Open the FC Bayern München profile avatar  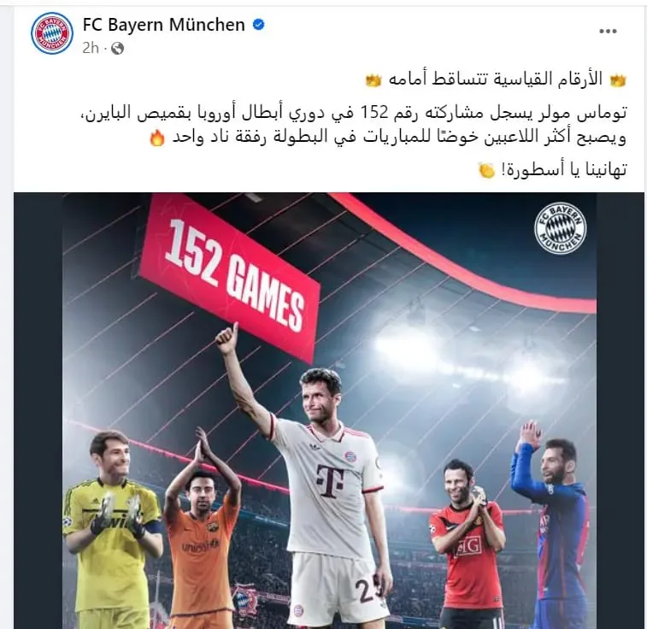[x=52, y=33]
